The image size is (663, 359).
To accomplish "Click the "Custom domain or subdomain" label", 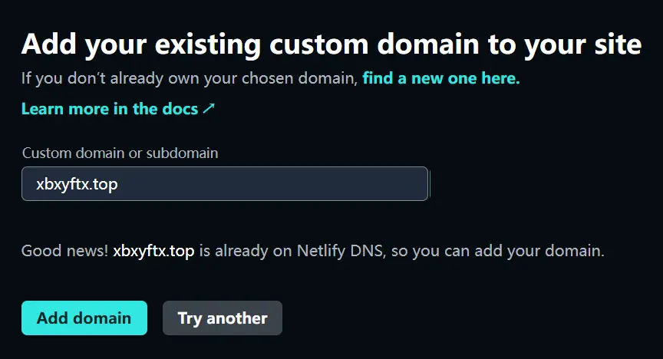I will click(120, 153).
